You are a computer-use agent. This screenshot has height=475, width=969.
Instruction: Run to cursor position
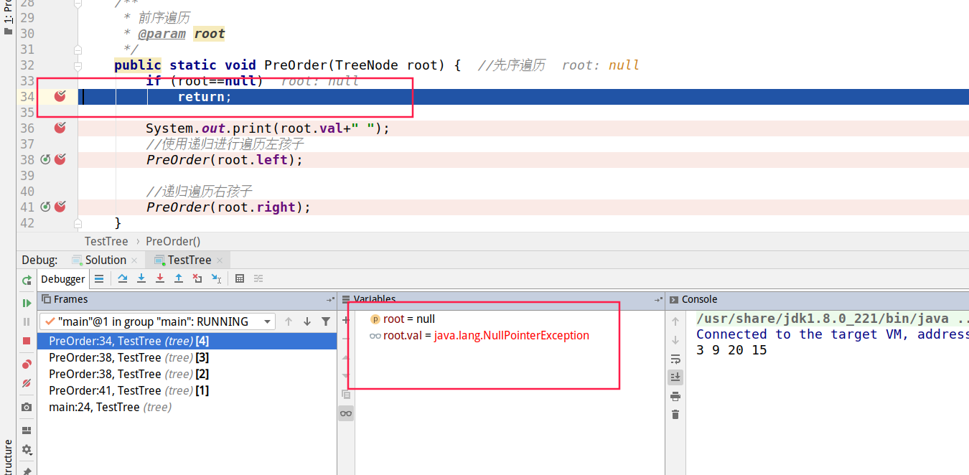tap(216, 278)
